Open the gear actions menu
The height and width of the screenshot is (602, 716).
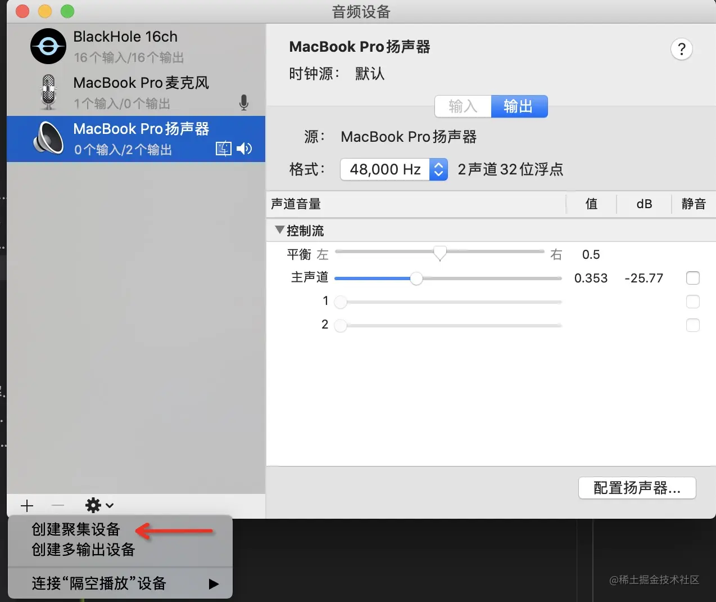point(99,505)
